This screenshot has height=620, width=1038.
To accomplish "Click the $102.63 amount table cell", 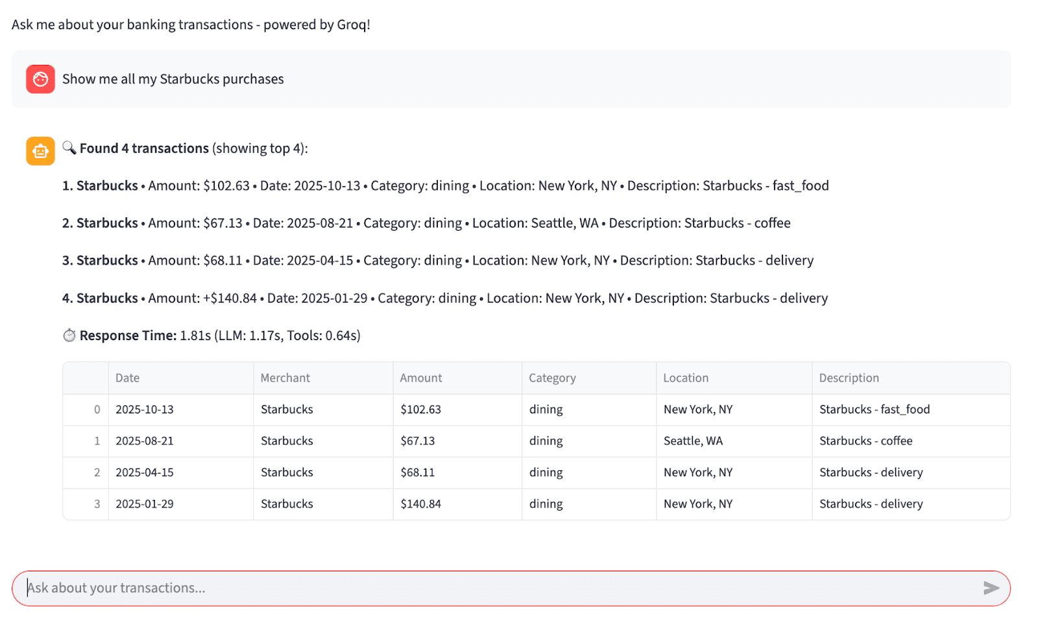I will [421, 409].
